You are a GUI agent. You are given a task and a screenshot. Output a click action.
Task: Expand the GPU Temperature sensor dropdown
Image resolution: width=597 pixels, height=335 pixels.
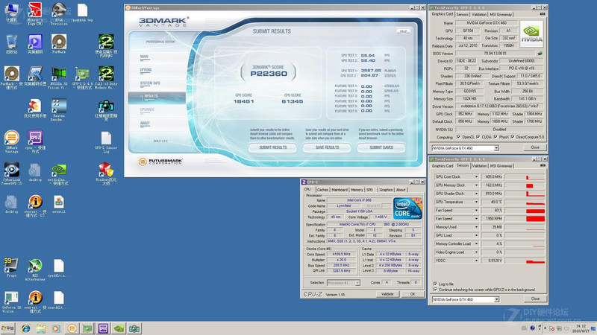478,202
